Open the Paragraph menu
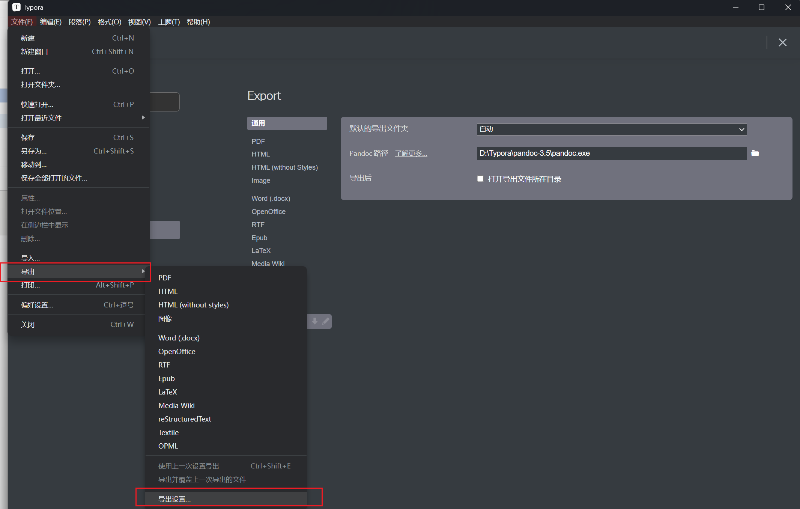The width and height of the screenshot is (800, 509). coord(80,22)
